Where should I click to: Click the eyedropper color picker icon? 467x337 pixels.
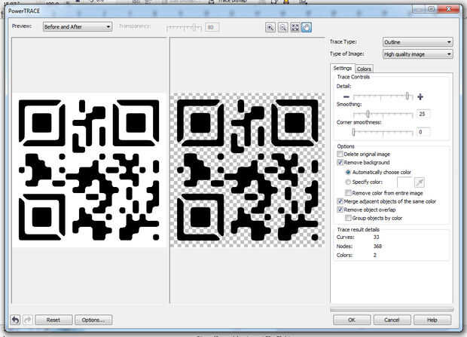[x=419, y=182]
